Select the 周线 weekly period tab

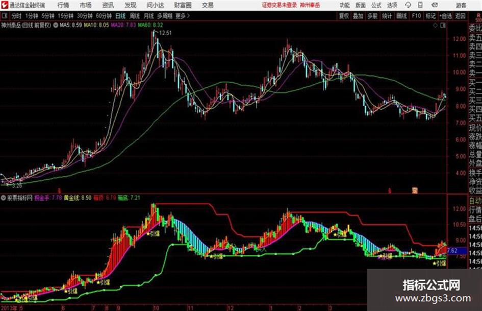click(x=135, y=16)
